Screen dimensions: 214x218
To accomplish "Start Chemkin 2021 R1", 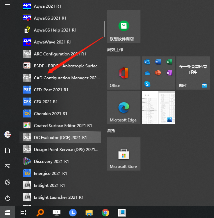I will [x=51, y=114].
